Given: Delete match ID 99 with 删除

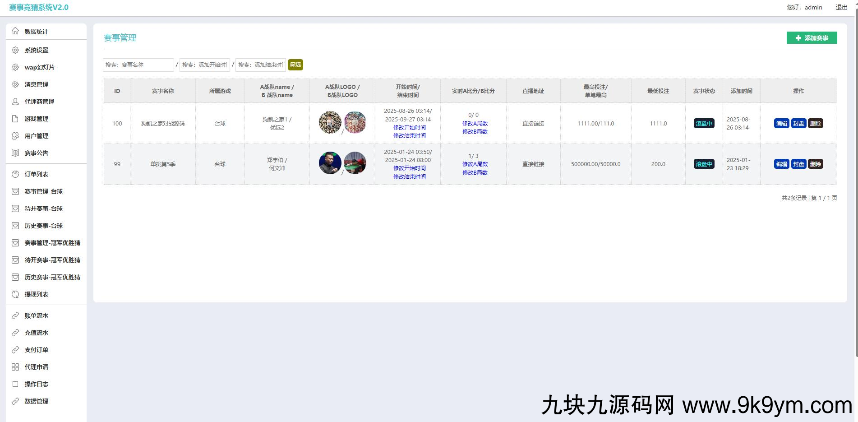Looking at the screenshot, I should (815, 164).
